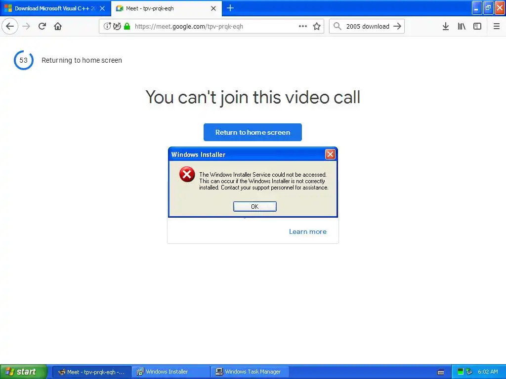Click the countdown timer showing 53
506x379 pixels.
(24, 60)
